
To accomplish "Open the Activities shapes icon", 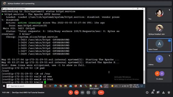I will [x=163, y=92].
